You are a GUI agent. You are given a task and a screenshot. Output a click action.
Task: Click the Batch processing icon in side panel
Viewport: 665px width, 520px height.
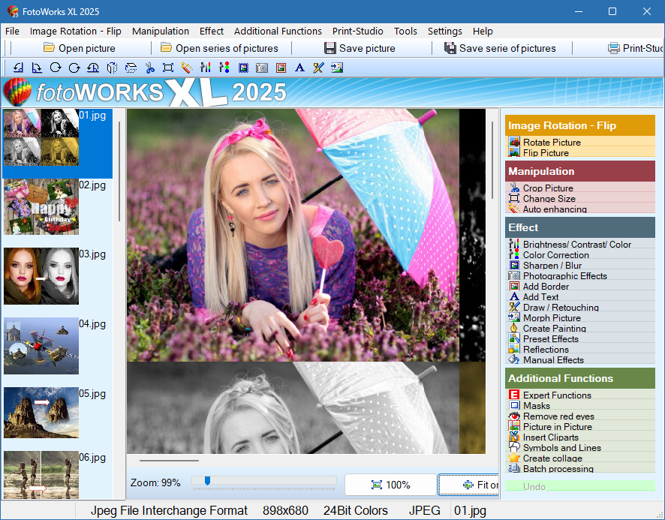(514, 469)
